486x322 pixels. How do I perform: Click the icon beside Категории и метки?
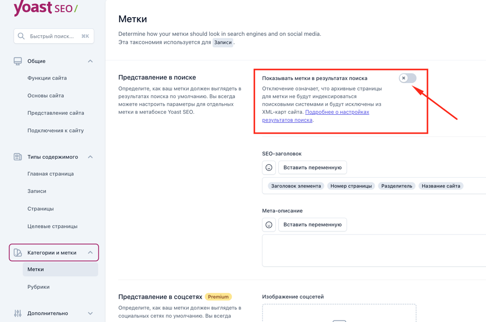18,253
